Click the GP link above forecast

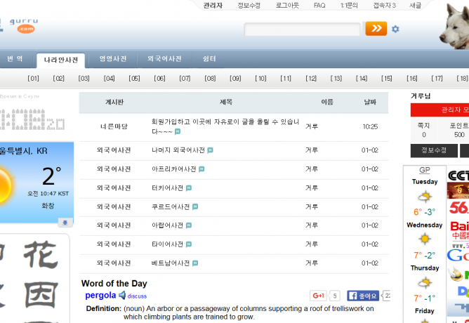point(425,170)
